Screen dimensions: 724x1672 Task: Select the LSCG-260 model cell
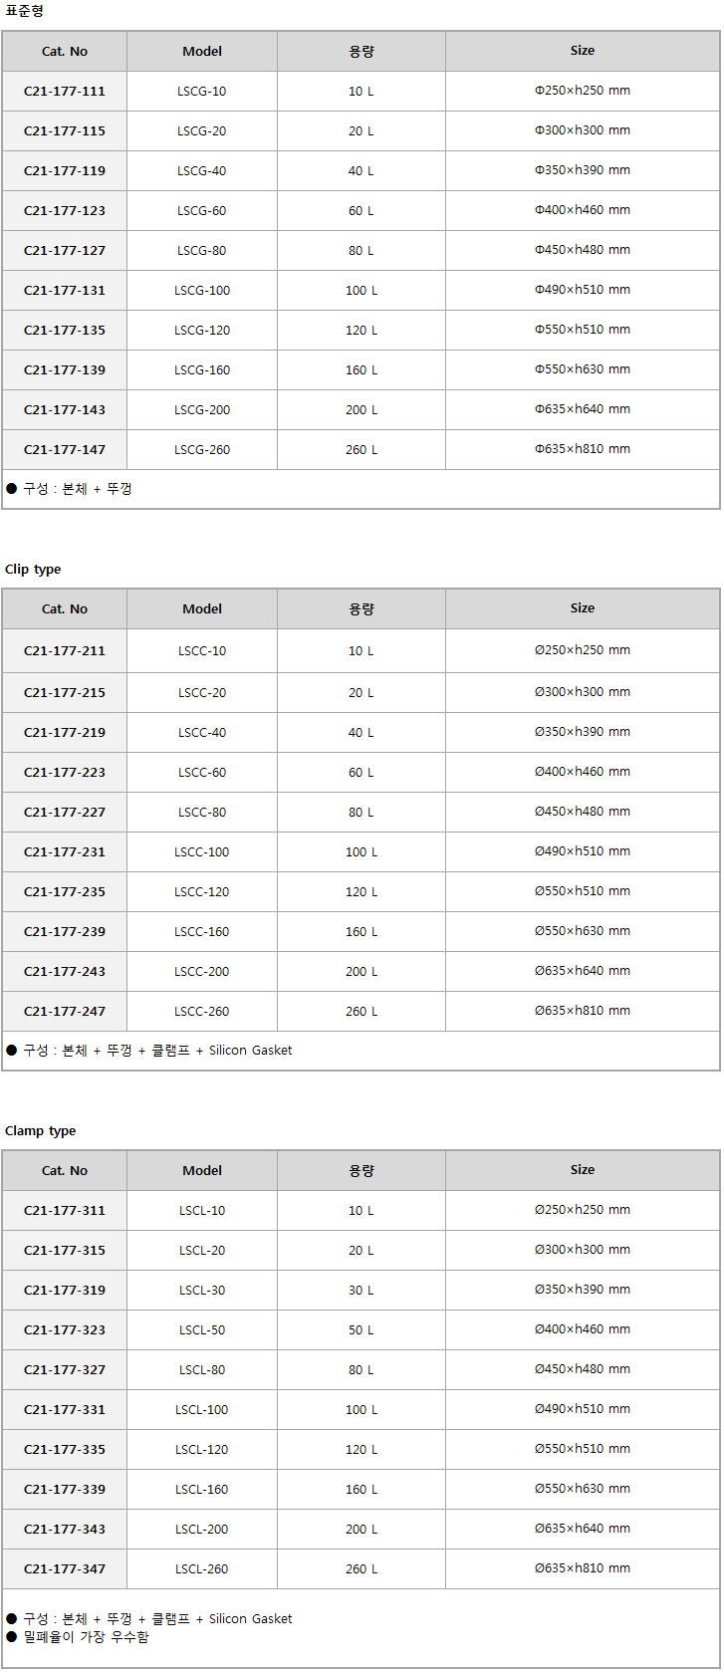click(x=202, y=450)
